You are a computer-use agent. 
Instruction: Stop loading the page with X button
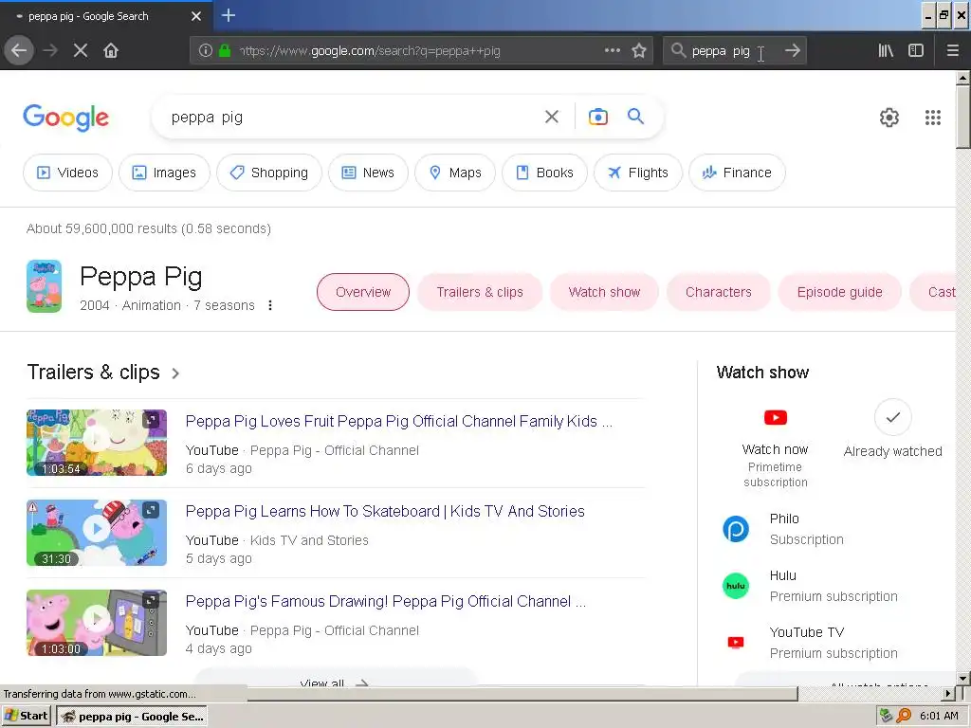pyautogui.click(x=81, y=51)
